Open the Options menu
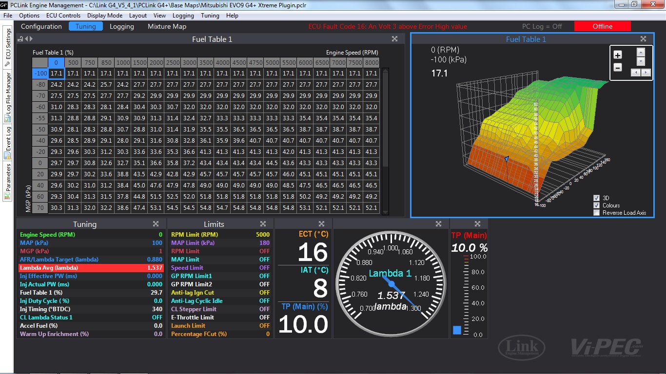 (x=29, y=16)
